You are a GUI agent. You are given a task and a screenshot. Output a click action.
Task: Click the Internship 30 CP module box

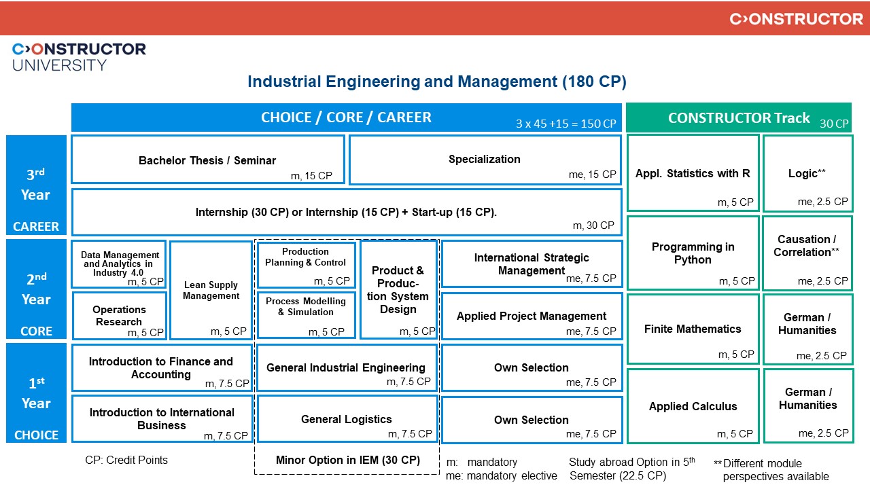pos(347,213)
